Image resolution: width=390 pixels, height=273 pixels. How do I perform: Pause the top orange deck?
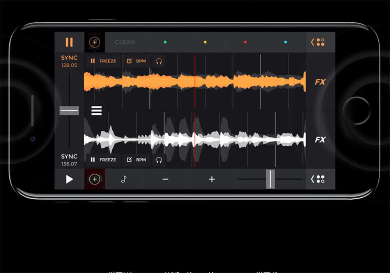point(69,42)
